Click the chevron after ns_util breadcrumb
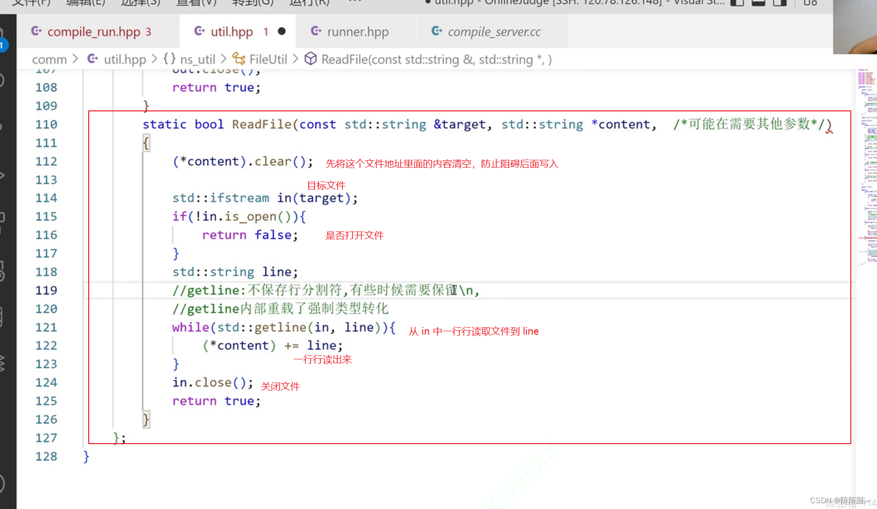 click(x=223, y=59)
